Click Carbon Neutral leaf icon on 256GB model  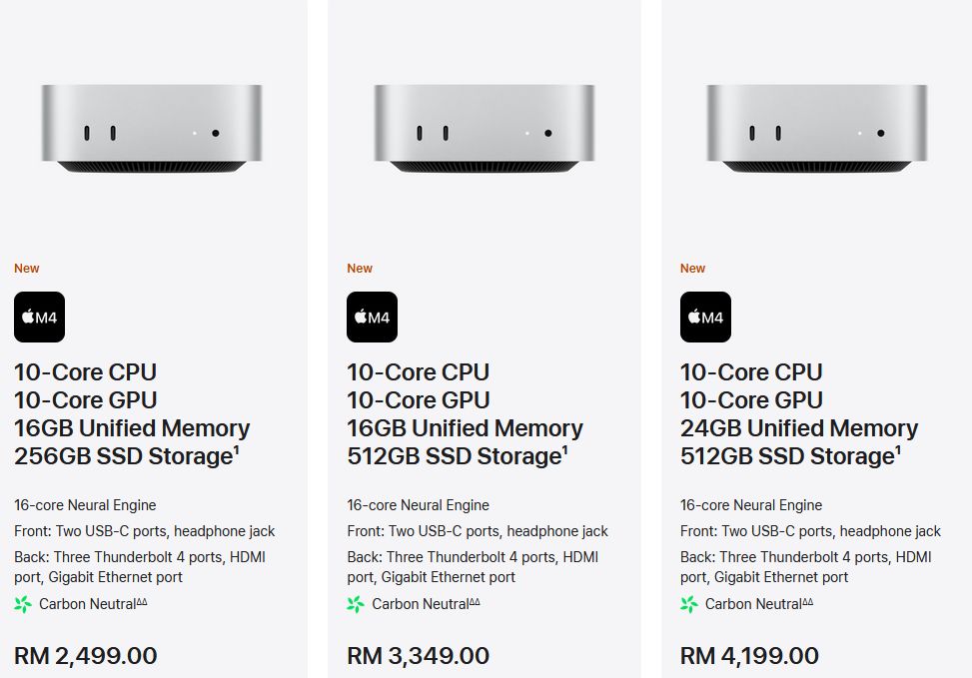tap(23, 604)
